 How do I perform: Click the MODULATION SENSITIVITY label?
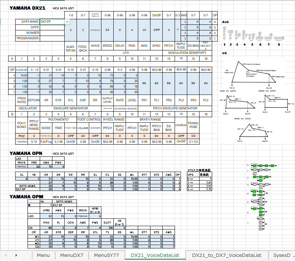point(187,53)
